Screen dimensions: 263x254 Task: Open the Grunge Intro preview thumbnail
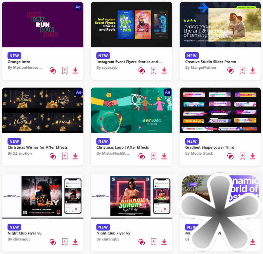(x=43, y=25)
